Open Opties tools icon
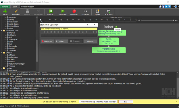 97,11
